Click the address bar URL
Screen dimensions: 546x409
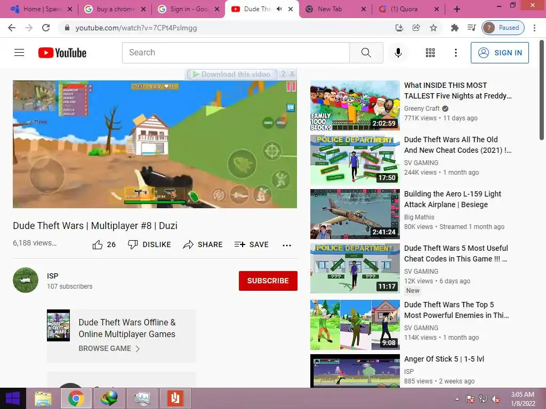136,28
